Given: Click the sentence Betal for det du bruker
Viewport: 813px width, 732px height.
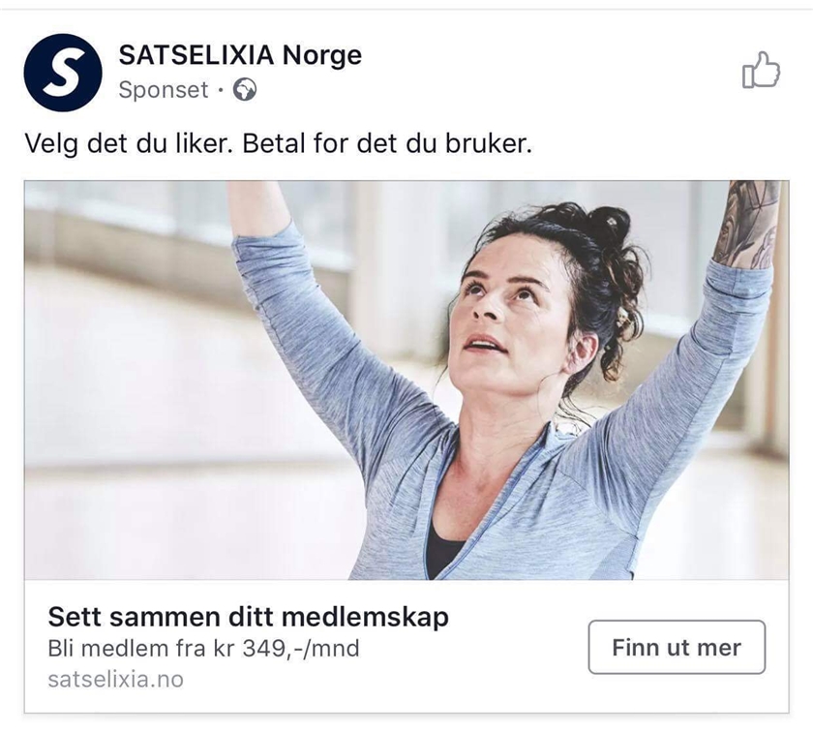Looking at the screenshot, I should coord(387,143).
